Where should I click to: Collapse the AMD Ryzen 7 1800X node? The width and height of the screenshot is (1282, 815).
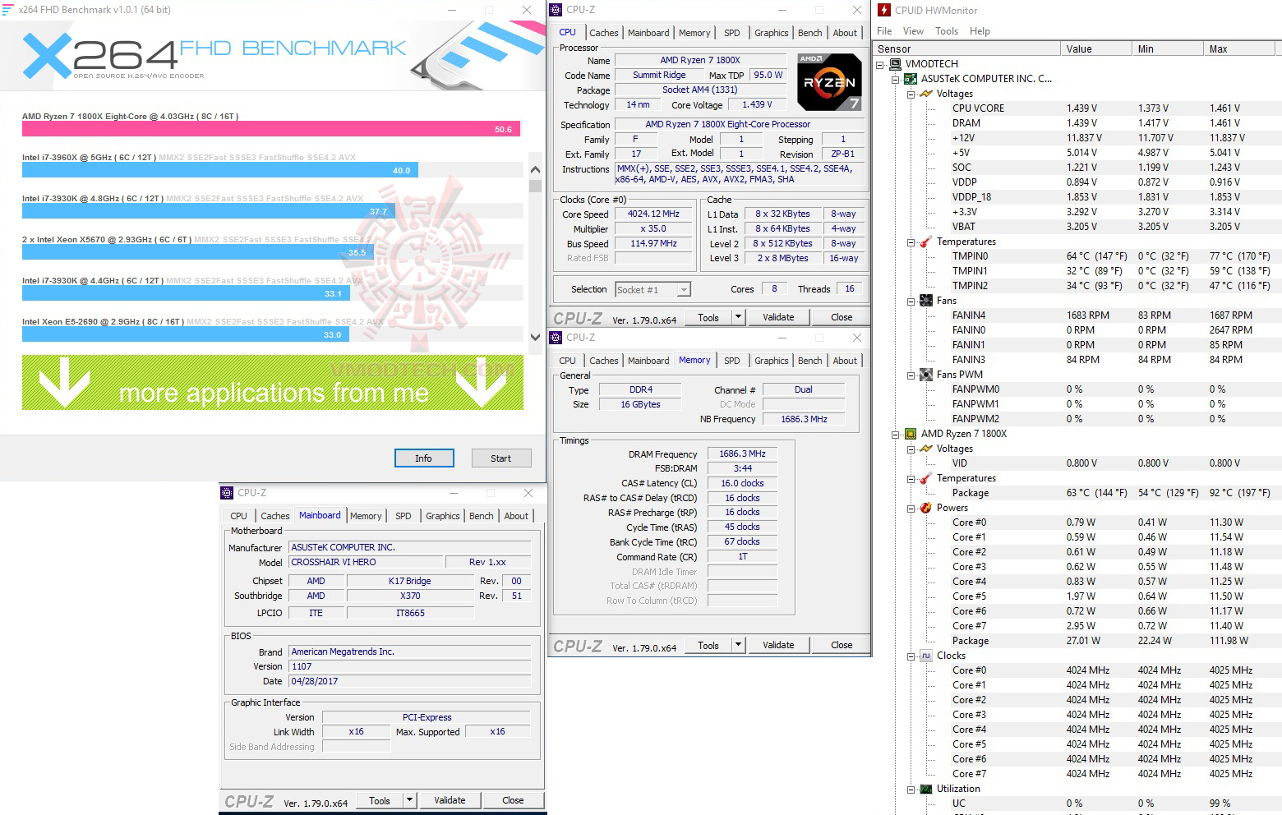(x=896, y=434)
